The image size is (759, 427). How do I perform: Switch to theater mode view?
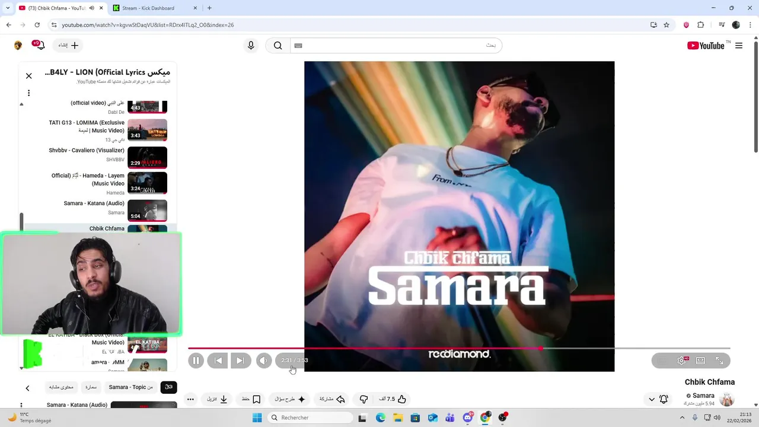click(700, 361)
